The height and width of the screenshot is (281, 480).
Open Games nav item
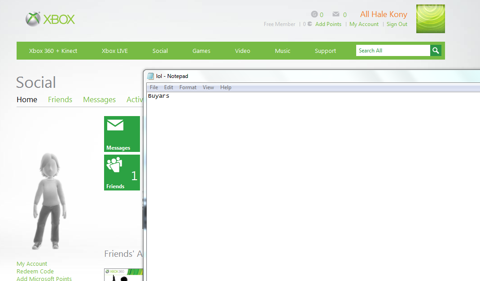coord(201,51)
